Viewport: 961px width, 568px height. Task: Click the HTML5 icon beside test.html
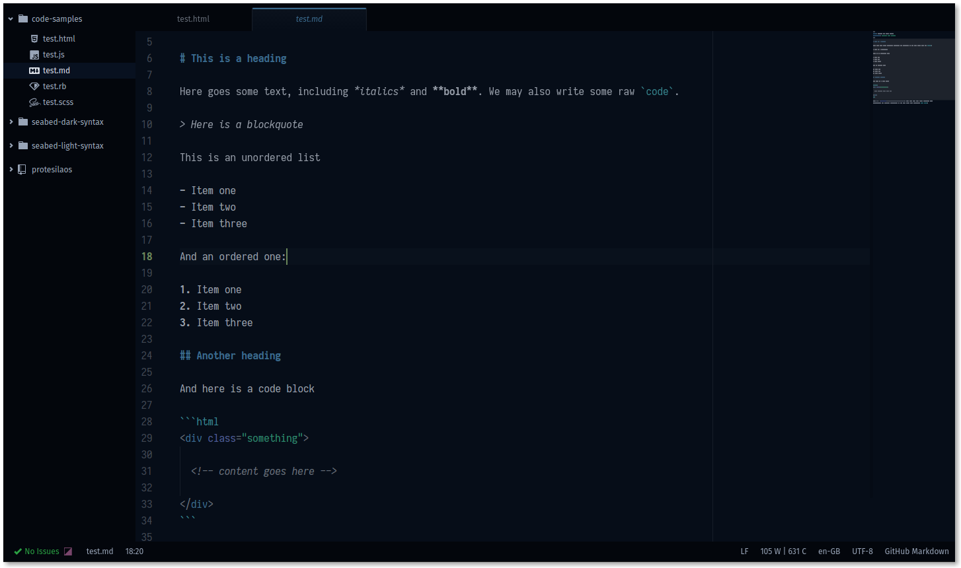[x=34, y=39]
